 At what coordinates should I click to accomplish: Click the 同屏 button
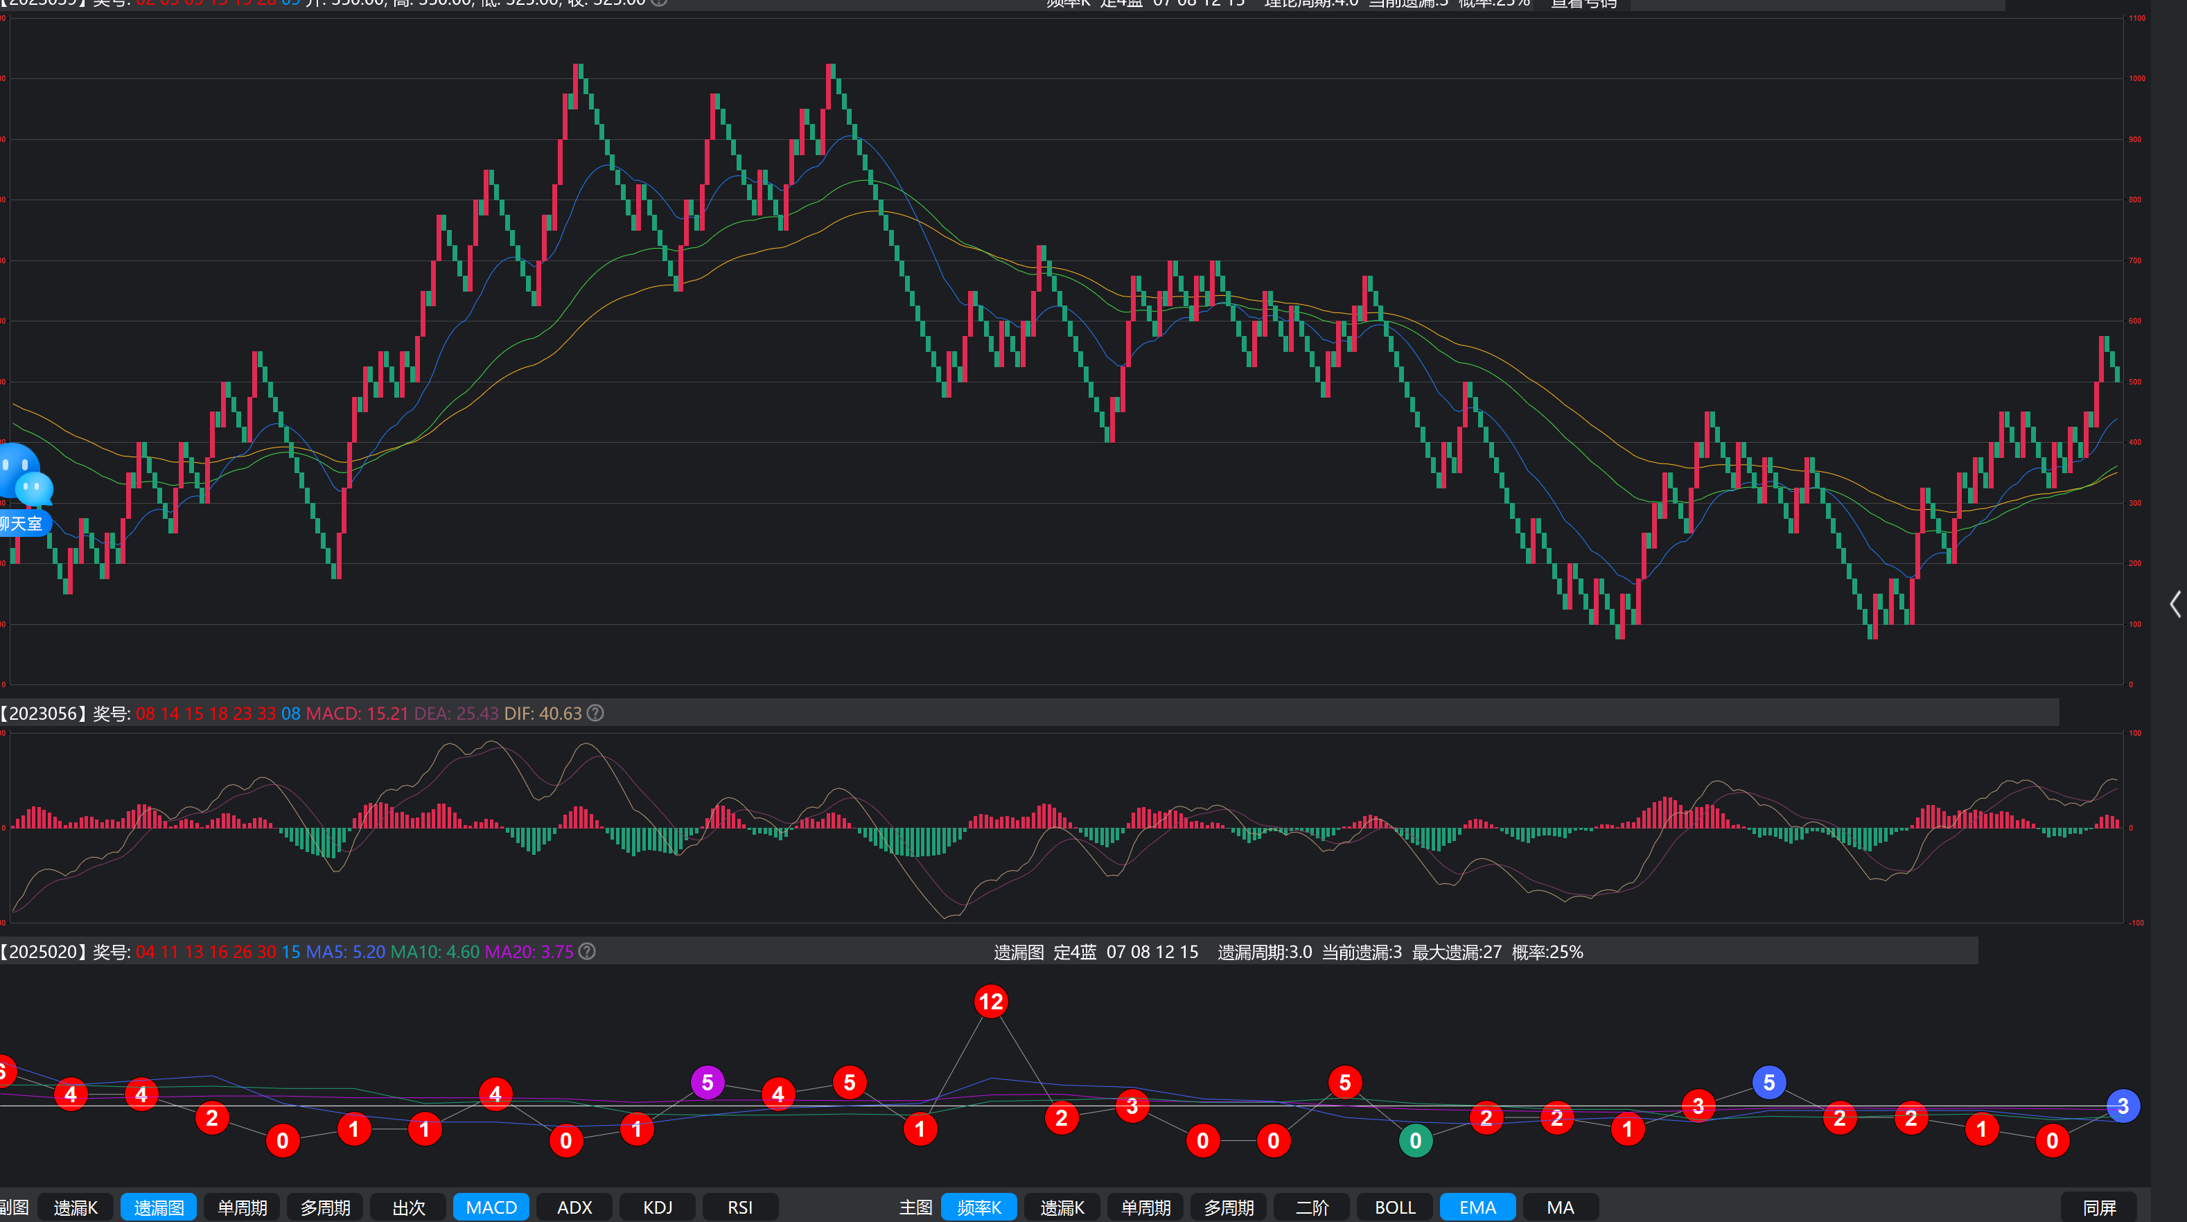[2099, 1207]
